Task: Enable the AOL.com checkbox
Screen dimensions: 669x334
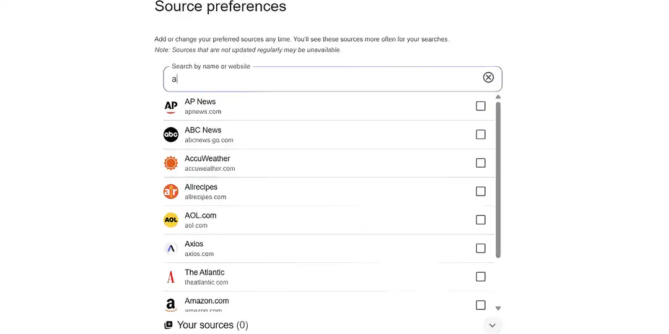Action: tap(481, 220)
